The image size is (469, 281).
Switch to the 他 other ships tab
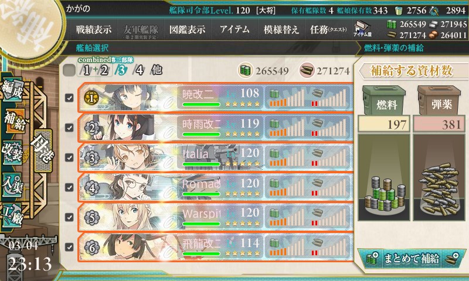tap(157, 70)
